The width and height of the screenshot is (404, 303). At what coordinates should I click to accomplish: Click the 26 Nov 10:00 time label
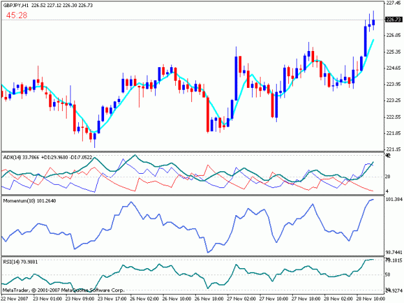click(176, 299)
